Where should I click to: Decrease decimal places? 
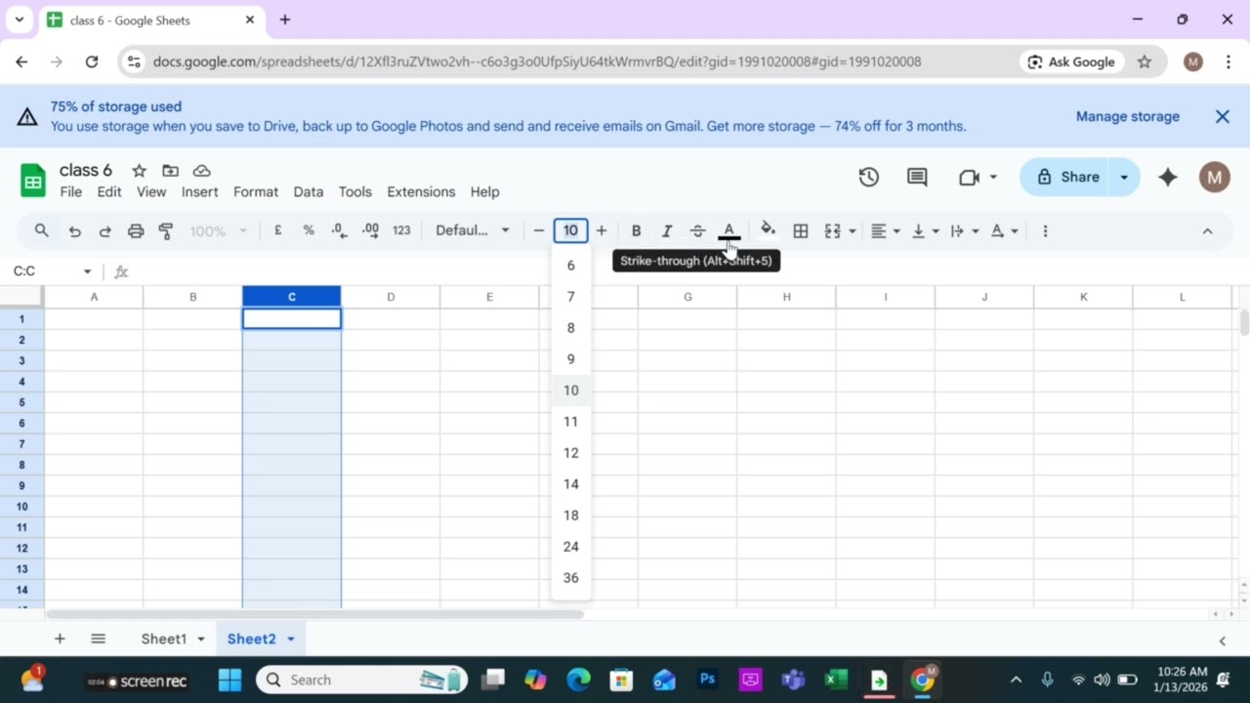click(x=338, y=230)
